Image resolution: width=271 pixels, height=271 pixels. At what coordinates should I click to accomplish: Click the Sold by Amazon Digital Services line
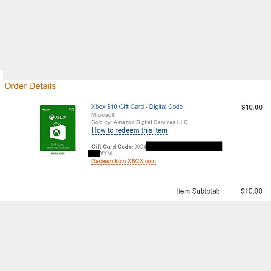pyautogui.click(x=139, y=122)
